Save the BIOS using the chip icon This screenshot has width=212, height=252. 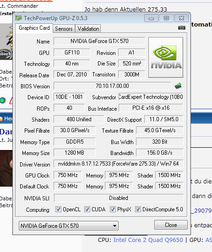pos(178,86)
